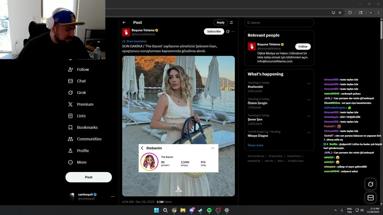Click the Grok icon in left navigation

(x=71, y=93)
